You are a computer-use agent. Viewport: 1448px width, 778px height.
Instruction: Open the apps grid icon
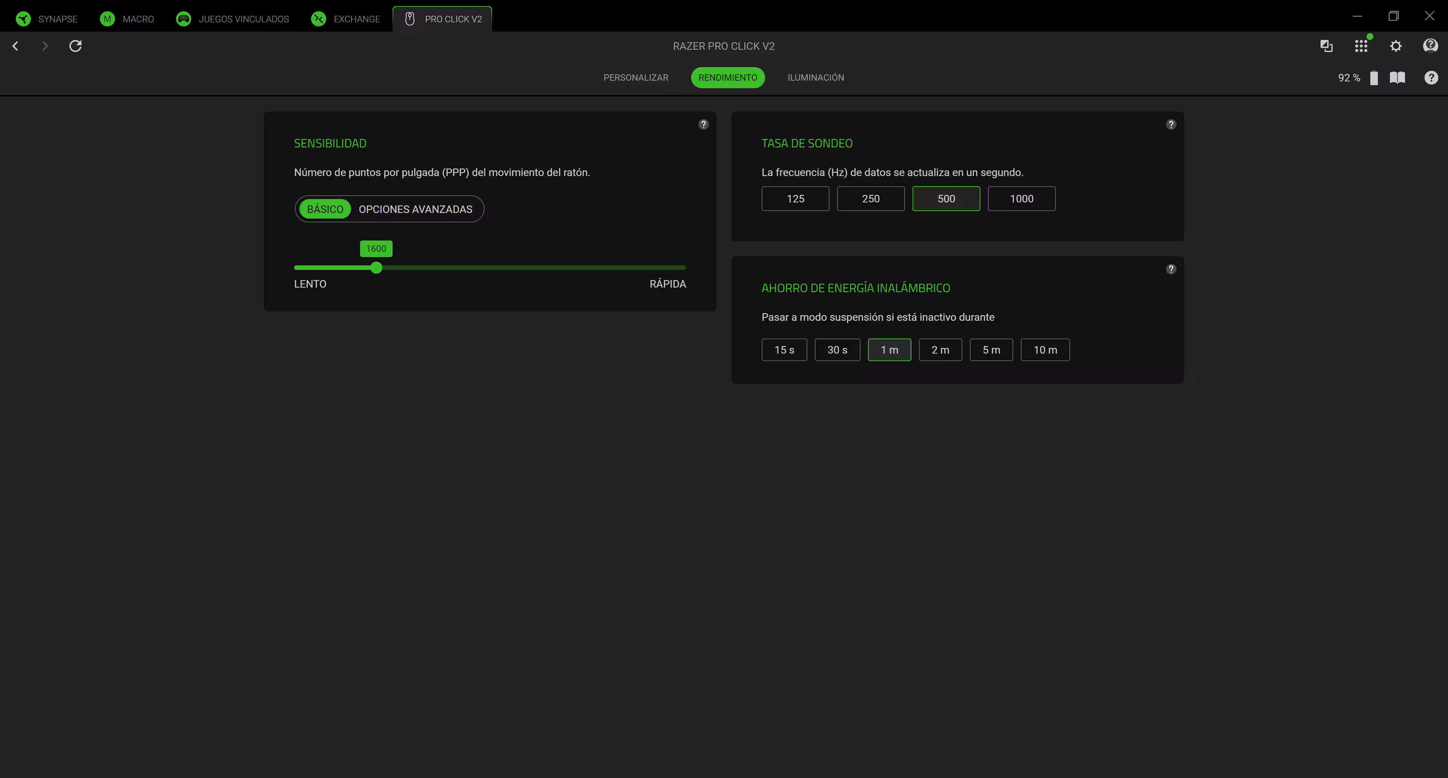click(x=1361, y=46)
